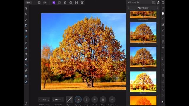189x106 pixels.
Task: Tap the curves icon at bottom-left corner
Action: click(26, 103)
